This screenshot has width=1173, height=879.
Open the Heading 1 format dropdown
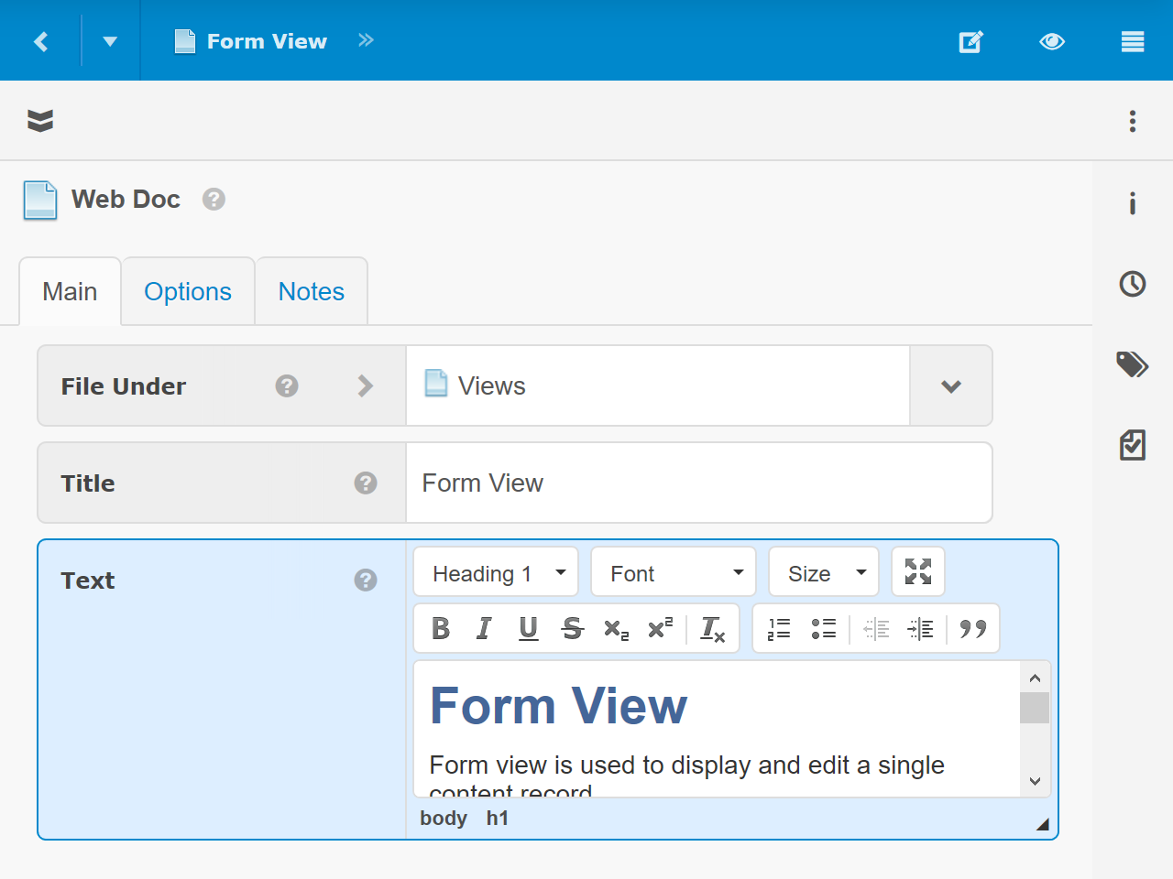pos(496,573)
